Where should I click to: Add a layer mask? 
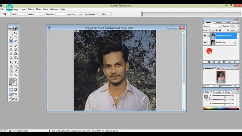(x=214, y=62)
